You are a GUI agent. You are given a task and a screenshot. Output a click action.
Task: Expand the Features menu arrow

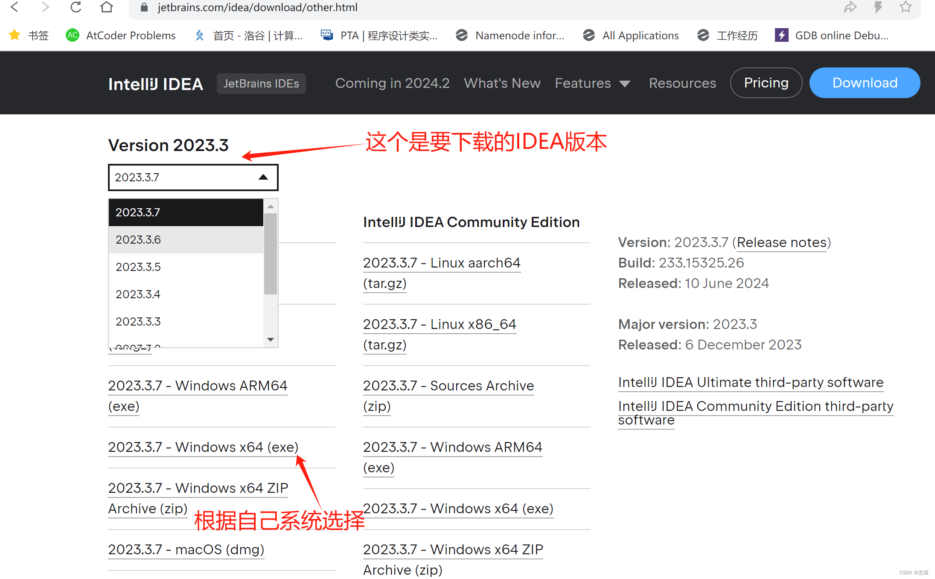point(624,84)
